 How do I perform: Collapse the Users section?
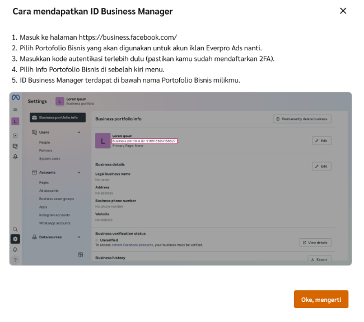(x=78, y=132)
